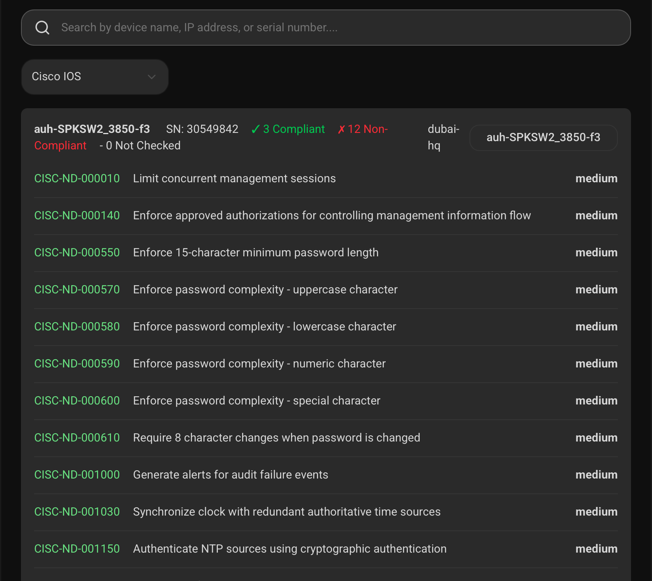
Task: Select the uppercase character complexity description
Action: (x=265, y=290)
